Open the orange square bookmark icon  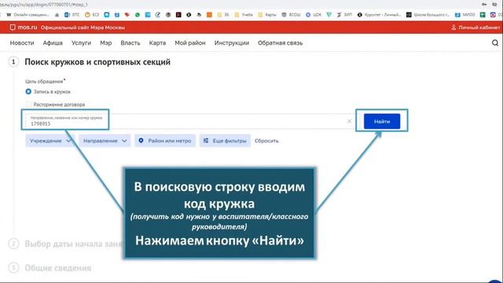coord(209,15)
